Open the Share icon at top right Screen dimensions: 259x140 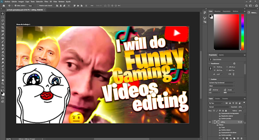click(256, 6)
